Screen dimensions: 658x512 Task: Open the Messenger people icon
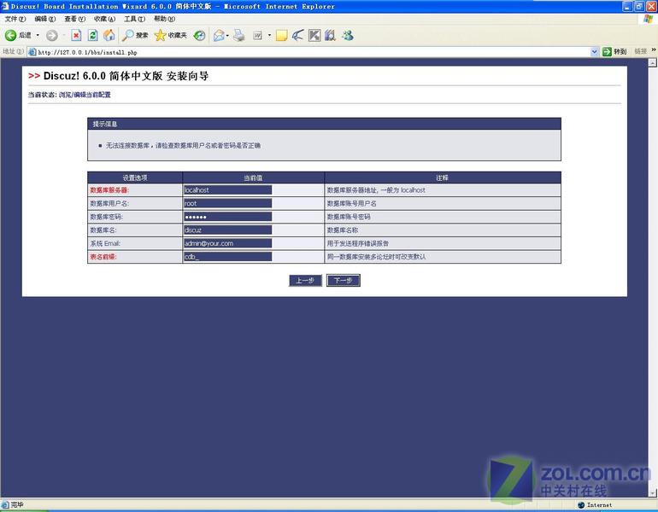point(348,36)
